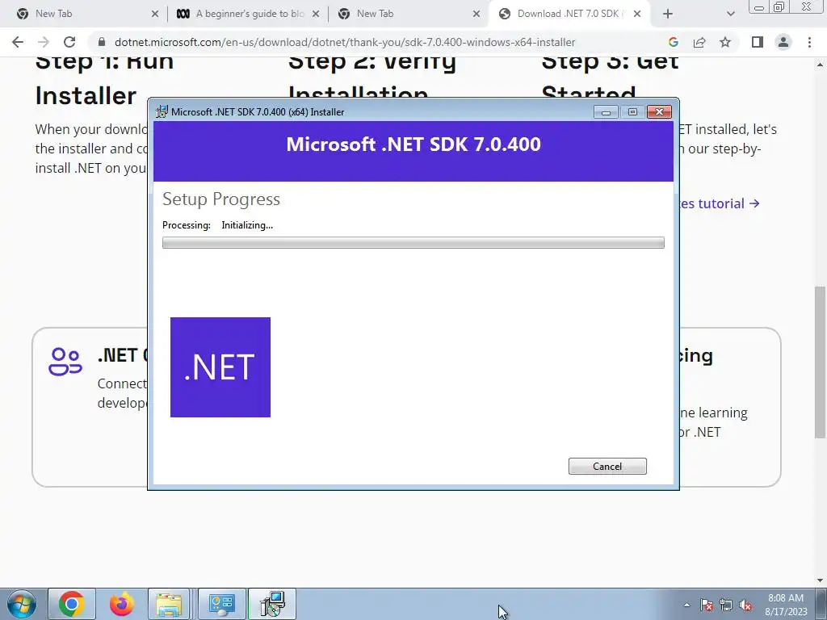Click the setup progress bar
This screenshot has width=827, height=620.
(x=413, y=242)
